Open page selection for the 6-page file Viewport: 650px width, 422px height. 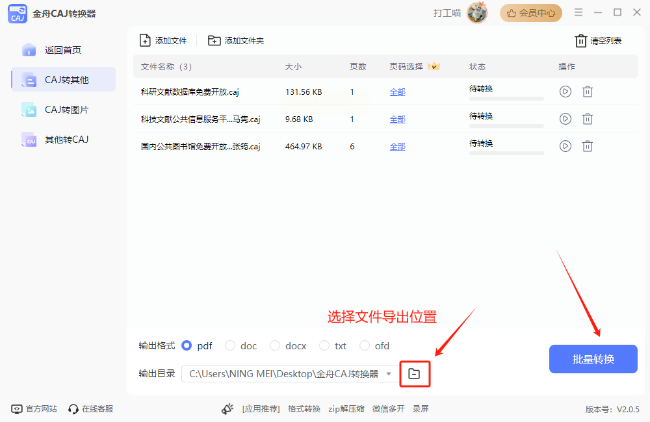397,147
